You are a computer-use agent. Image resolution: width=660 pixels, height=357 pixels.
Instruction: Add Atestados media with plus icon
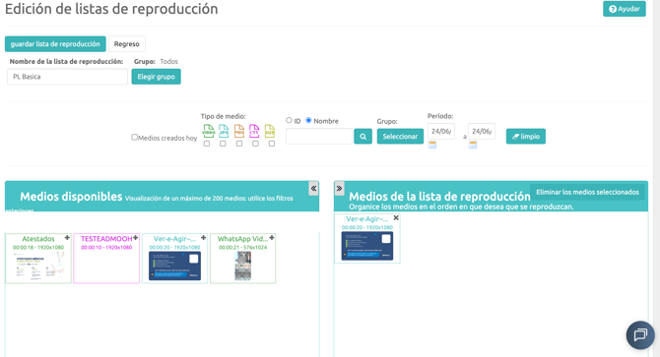(x=67, y=238)
